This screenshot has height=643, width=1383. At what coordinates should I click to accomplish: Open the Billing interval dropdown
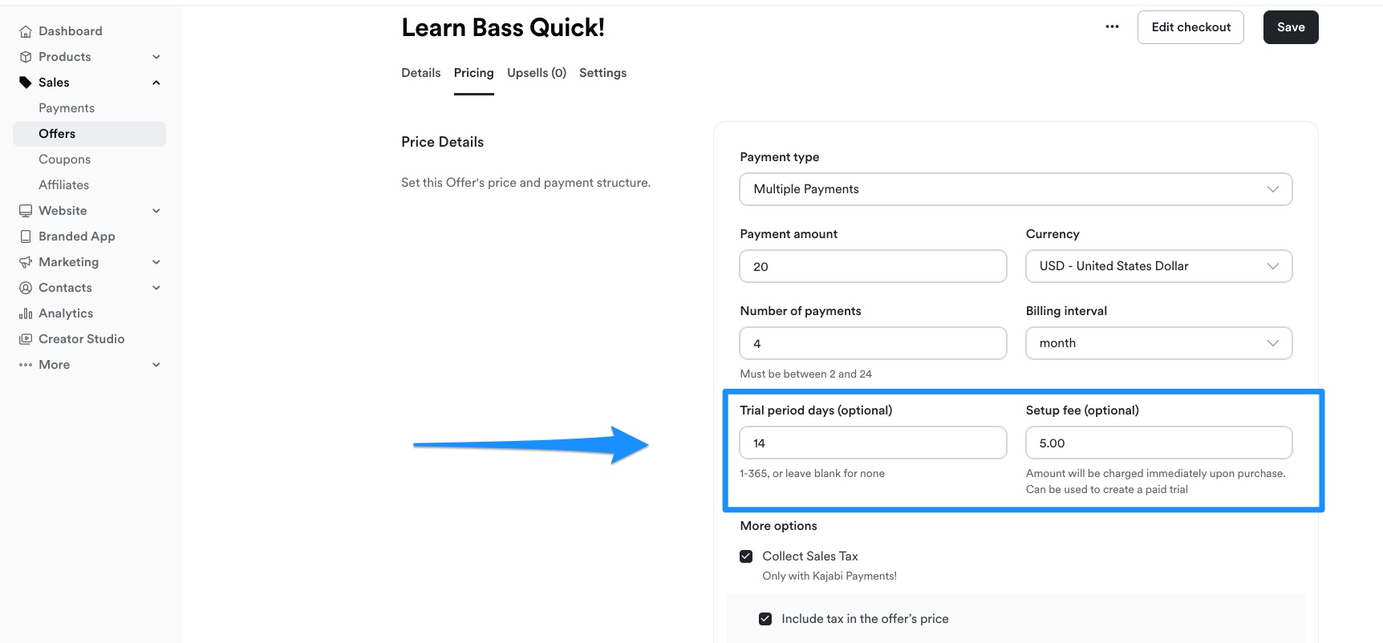[1159, 343]
